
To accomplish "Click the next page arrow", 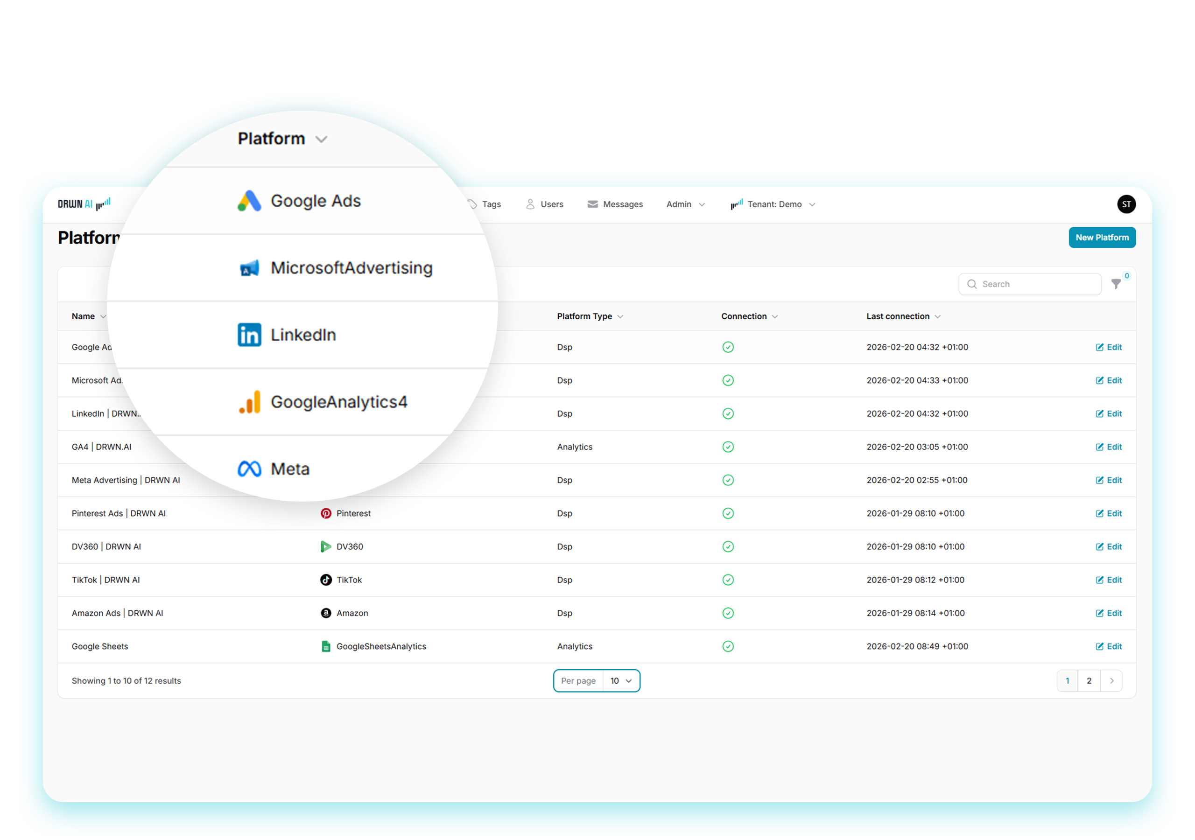I will click(1111, 681).
